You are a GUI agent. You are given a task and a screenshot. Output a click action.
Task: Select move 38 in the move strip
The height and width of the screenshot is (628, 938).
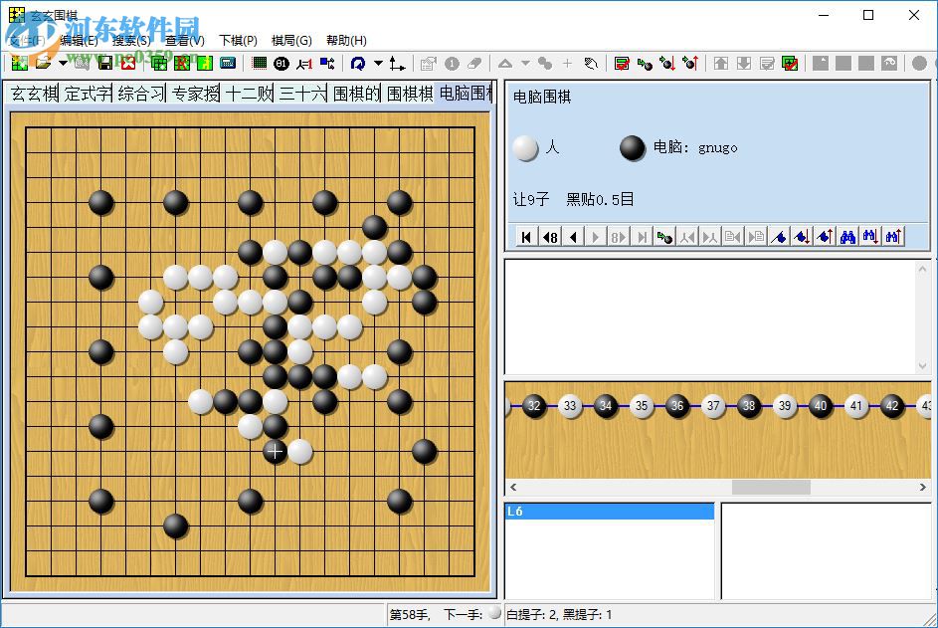(x=749, y=406)
